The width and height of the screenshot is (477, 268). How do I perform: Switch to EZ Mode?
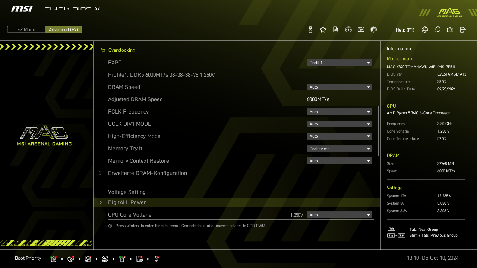click(26, 29)
